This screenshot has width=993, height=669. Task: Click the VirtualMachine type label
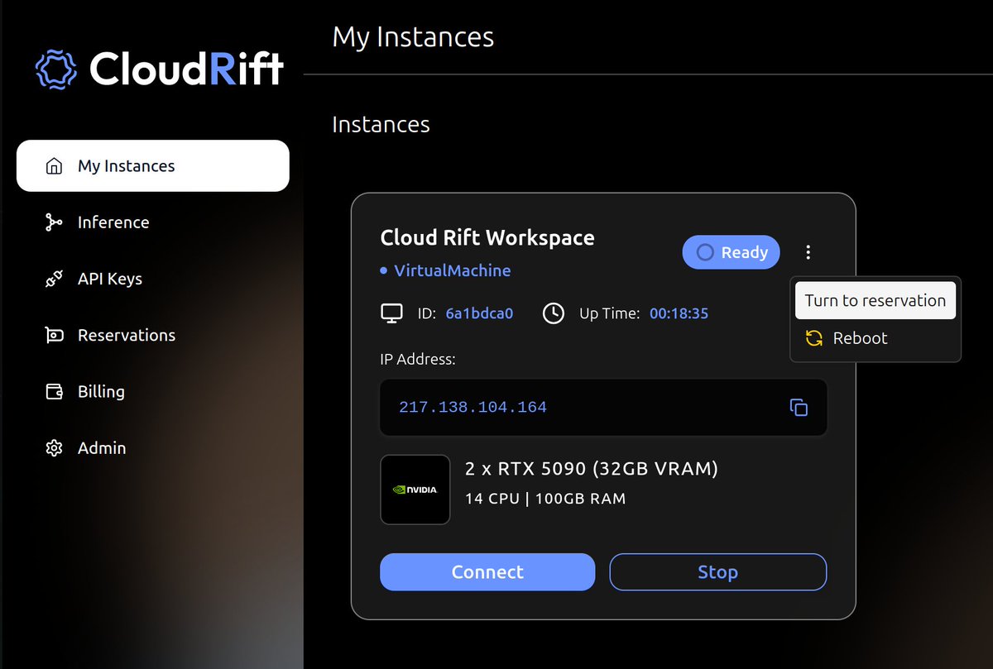click(452, 270)
